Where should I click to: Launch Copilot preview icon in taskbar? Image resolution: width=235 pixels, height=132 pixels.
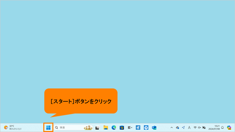click(229, 128)
